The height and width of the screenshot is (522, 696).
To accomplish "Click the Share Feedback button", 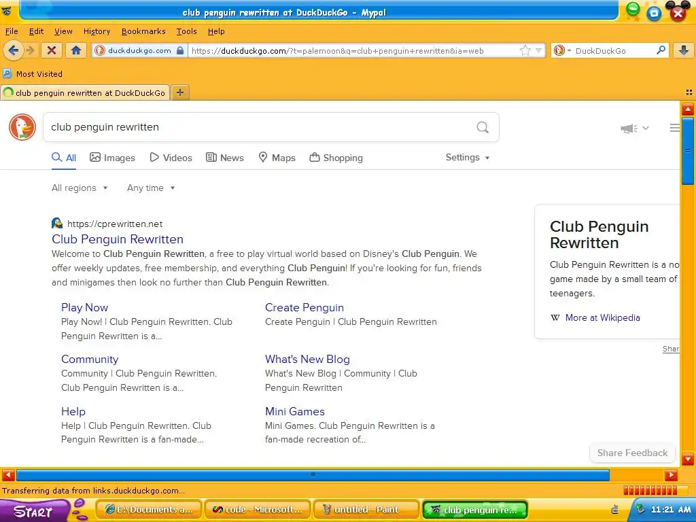I will tap(632, 453).
